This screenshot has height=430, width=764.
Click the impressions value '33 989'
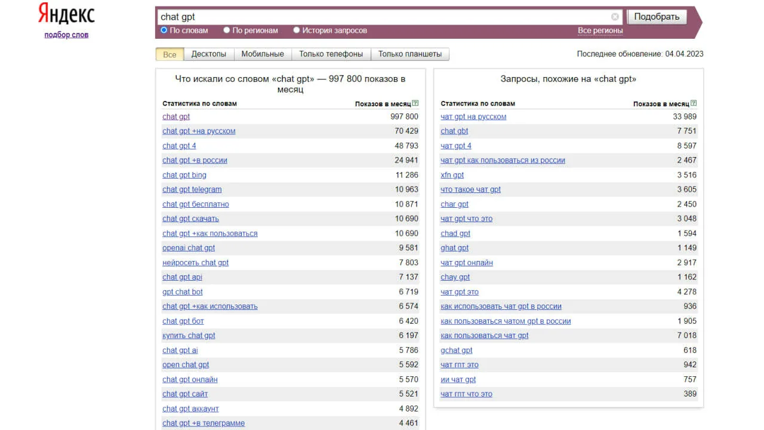[x=685, y=116]
